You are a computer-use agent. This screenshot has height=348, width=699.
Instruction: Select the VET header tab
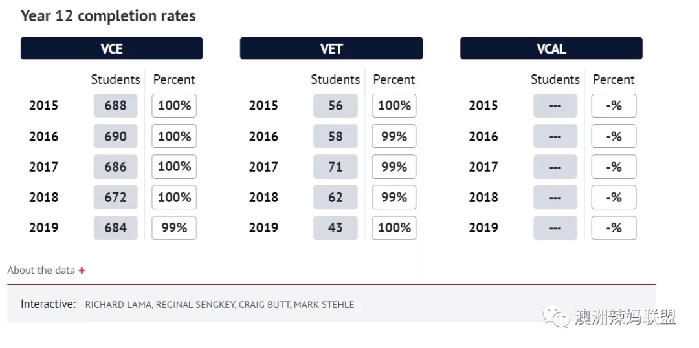click(331, 48)
